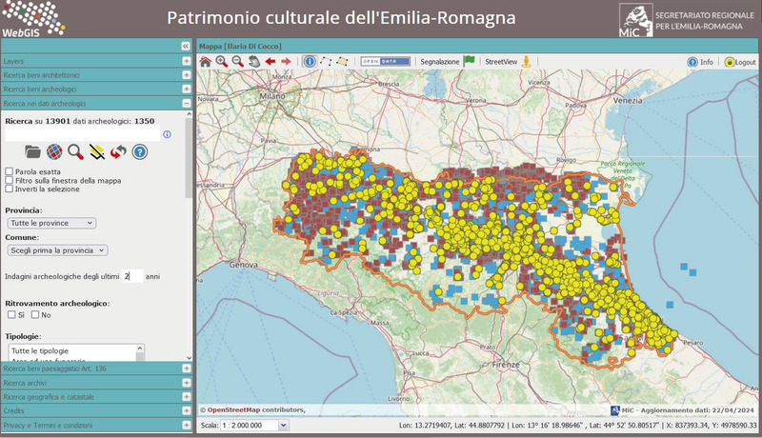Screen dimensions: 762x438
Task: Click the StreetView pegman icon
Action: pos(525,61)
